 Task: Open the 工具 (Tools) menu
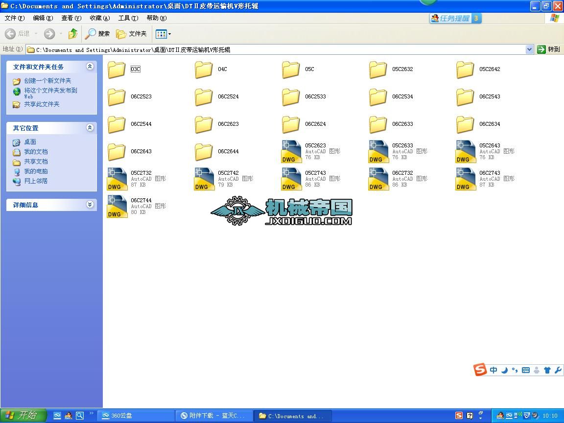coord(128,18)
